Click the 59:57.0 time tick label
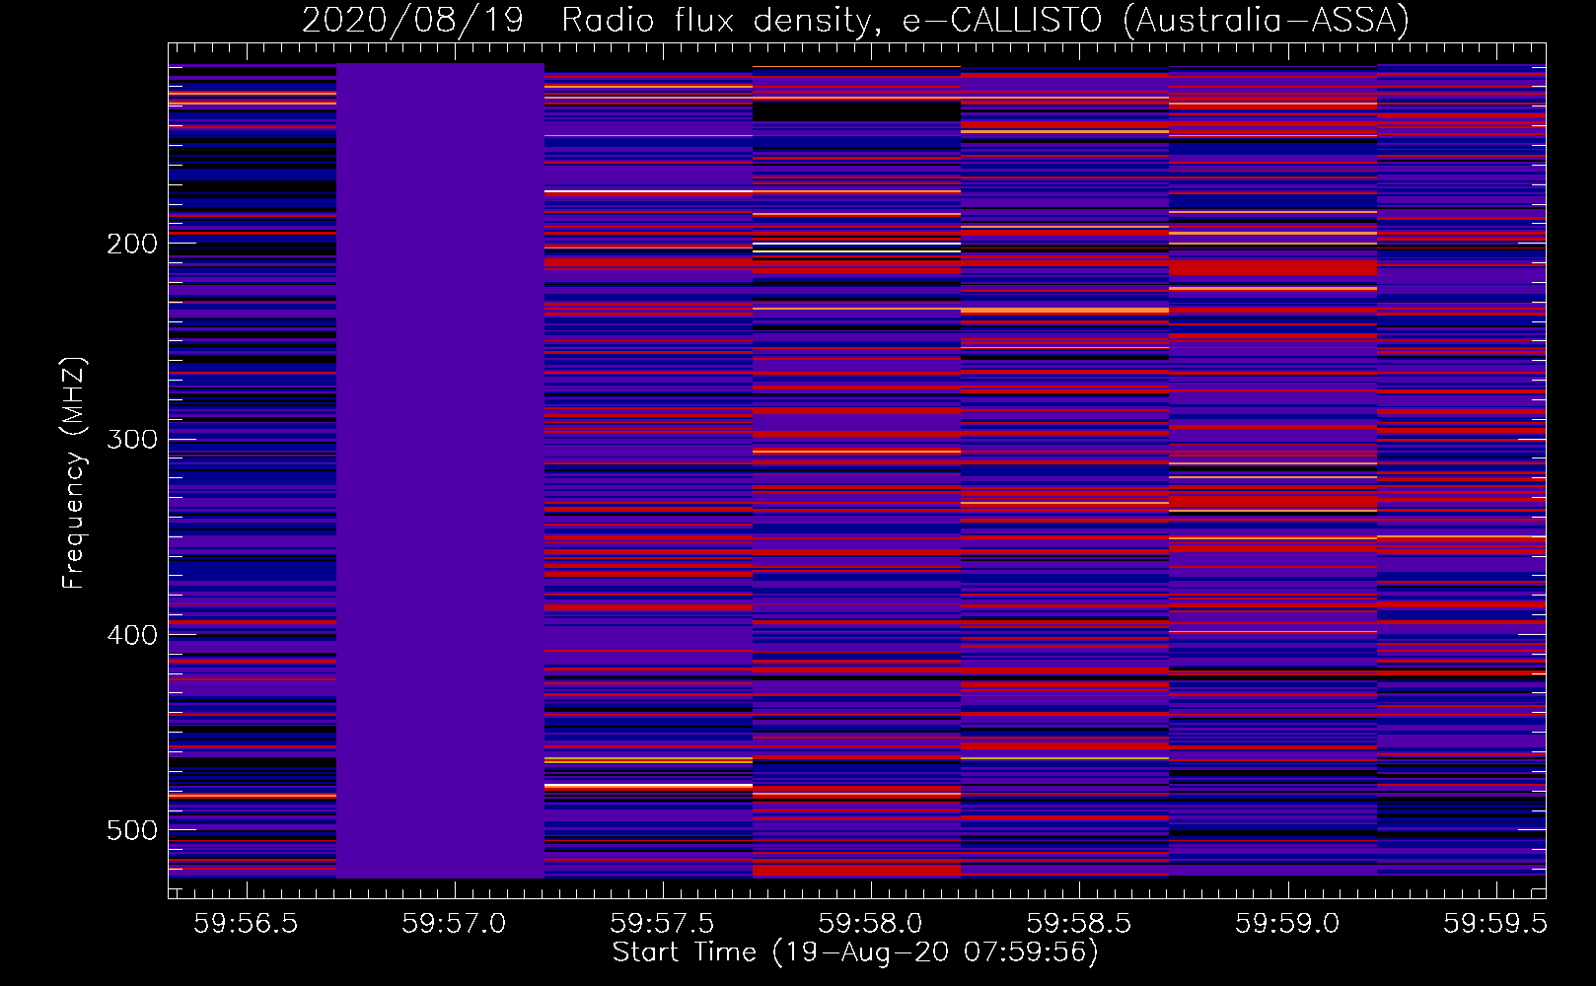 click(x=454, y=924)
